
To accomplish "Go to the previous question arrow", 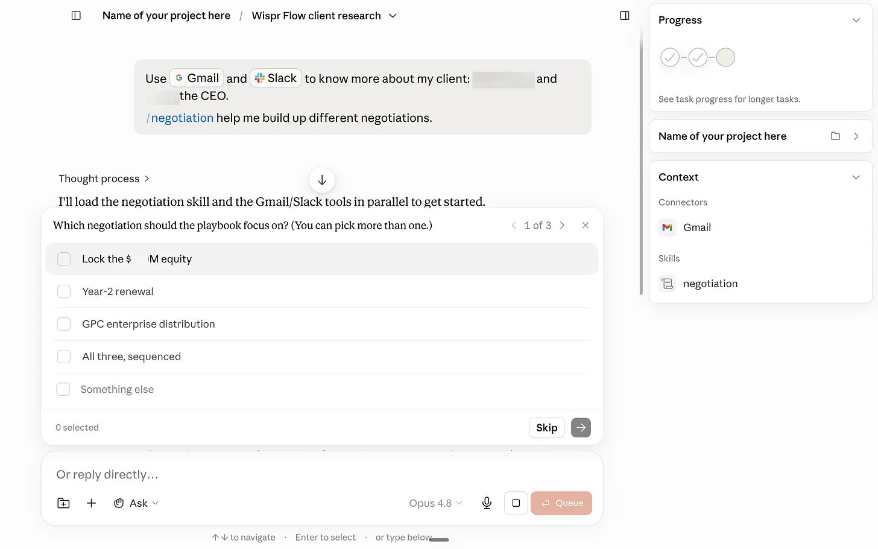I will [x=514, y=225].
